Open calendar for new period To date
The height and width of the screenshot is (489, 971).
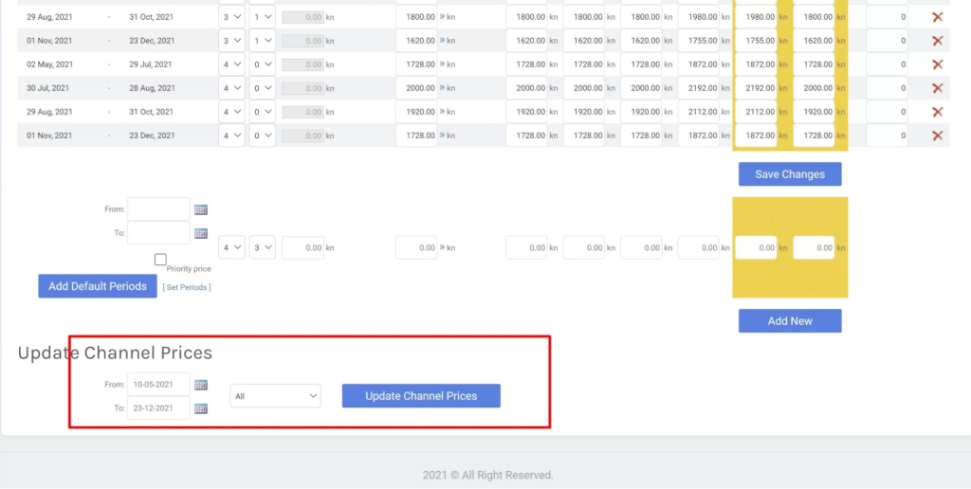coord(201,233)
